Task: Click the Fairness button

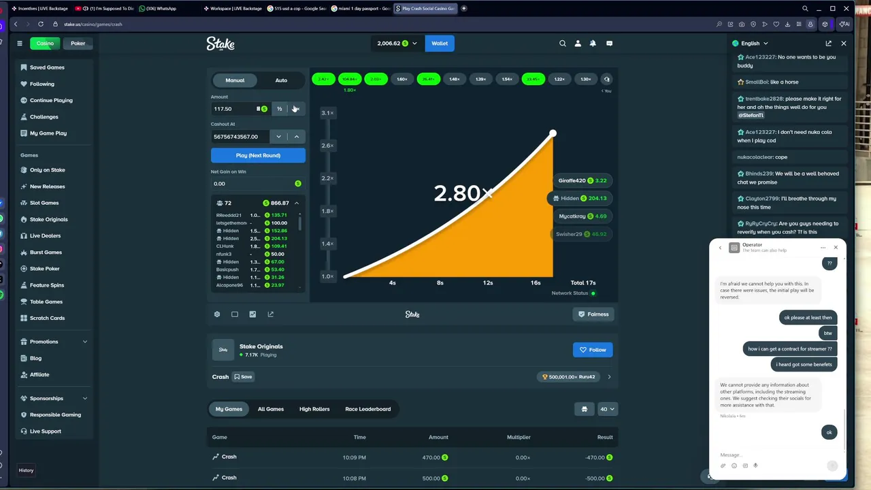Action: [x=593, y=314]
